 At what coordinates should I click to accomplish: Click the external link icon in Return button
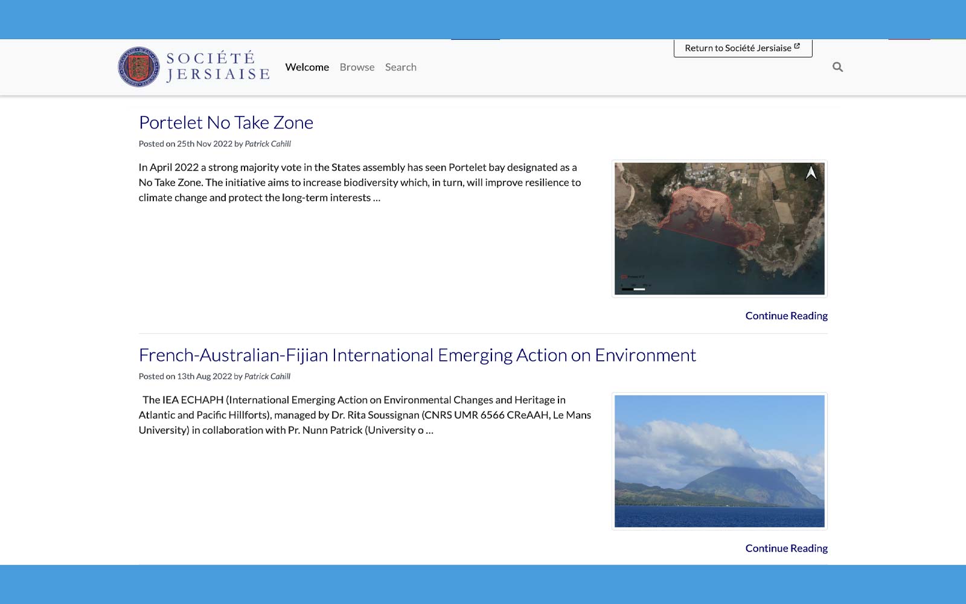coord(797,46)
